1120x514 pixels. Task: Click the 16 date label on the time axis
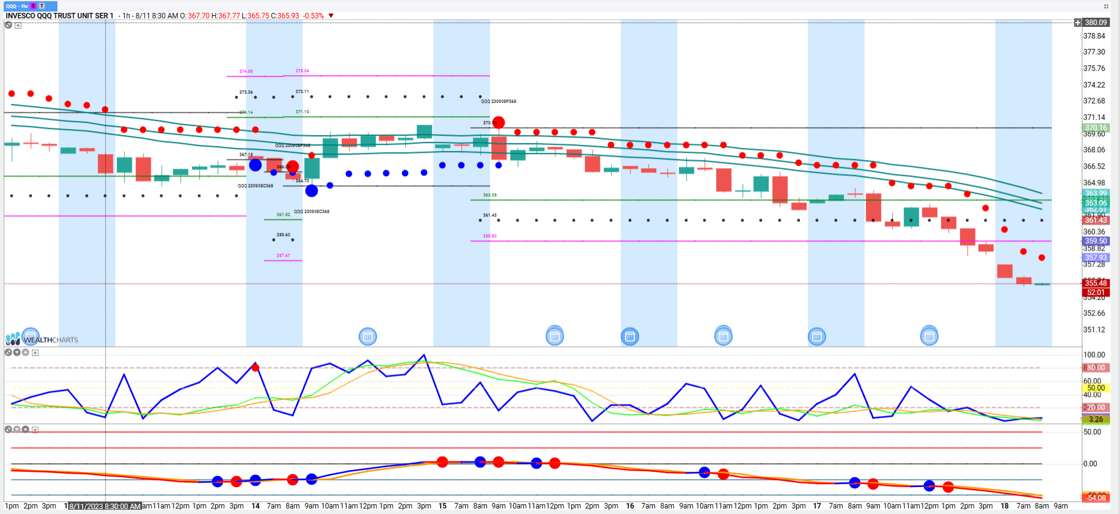630,506
